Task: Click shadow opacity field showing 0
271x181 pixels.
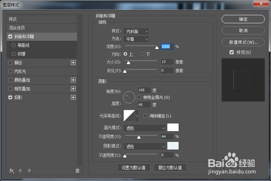Action: pos(167,155)
